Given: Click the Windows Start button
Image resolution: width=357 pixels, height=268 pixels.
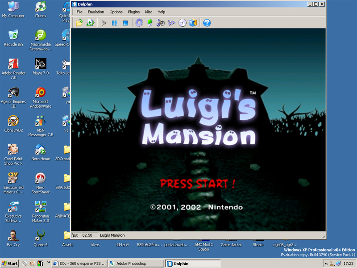Looking at the screenshot, I should click(x=10, y=264).
